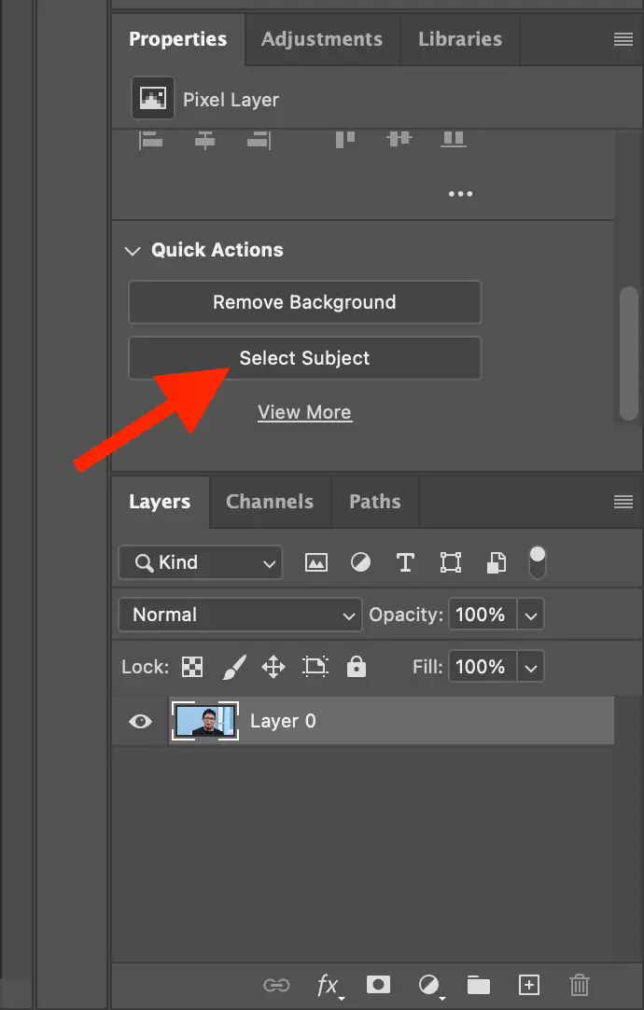Open the layer style fx menu
Image resolution: width=644 pixels, height=1010 pixels.
click(328, 985)
